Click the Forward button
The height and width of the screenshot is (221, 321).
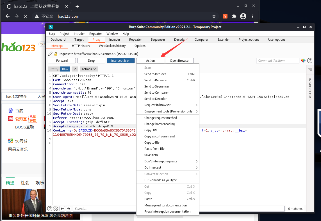tap(62, 61)
